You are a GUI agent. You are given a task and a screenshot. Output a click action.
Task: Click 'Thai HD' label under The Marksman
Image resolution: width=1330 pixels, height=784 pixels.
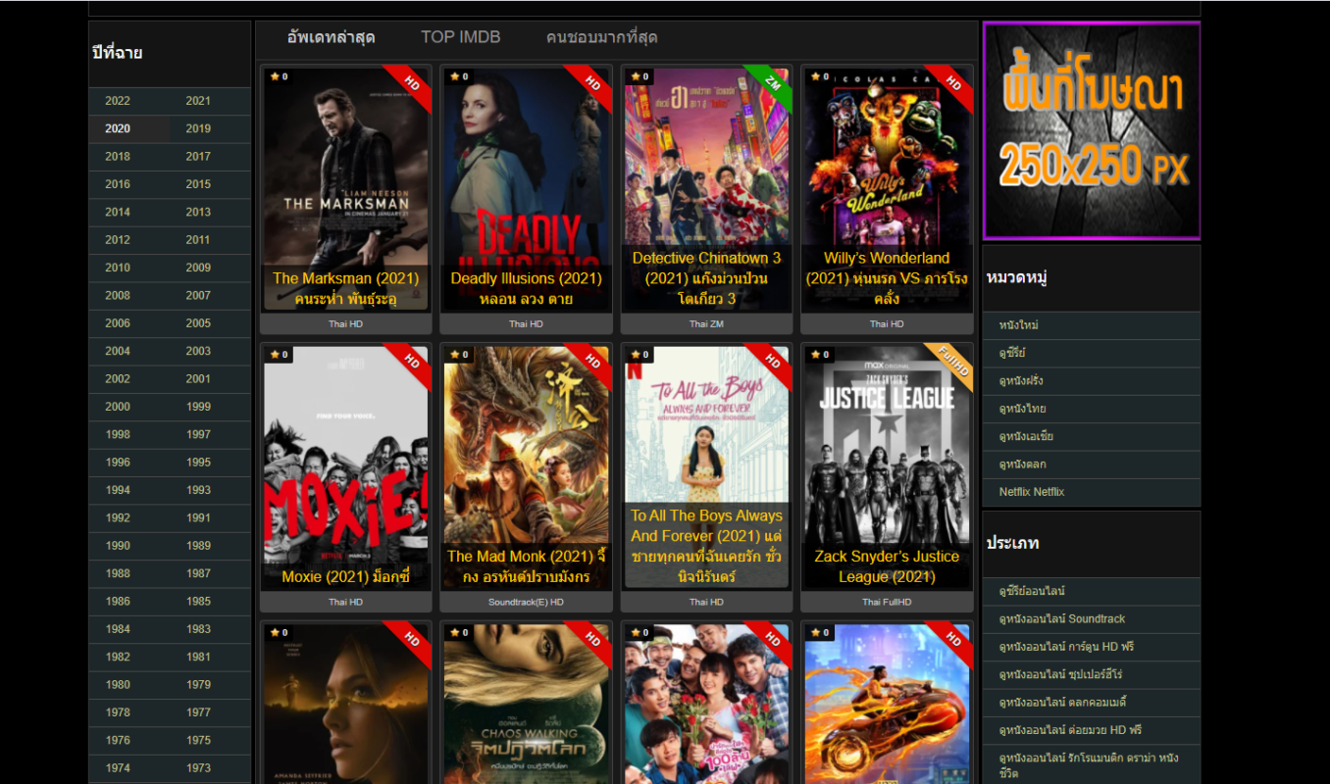tap(345, 323)
